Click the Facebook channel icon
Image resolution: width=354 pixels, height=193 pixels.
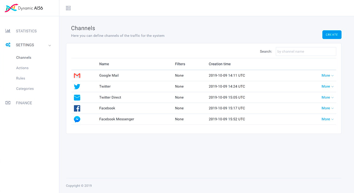[77, 108]
